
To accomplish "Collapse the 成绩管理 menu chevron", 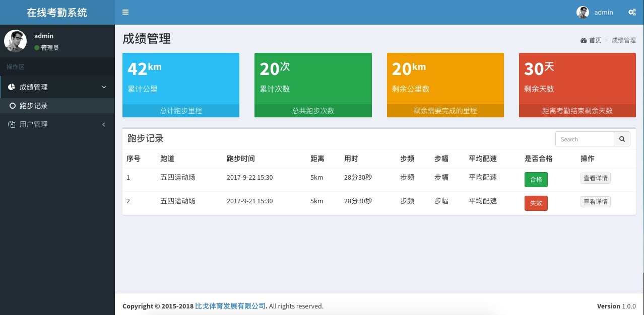I will click(104, 87).
